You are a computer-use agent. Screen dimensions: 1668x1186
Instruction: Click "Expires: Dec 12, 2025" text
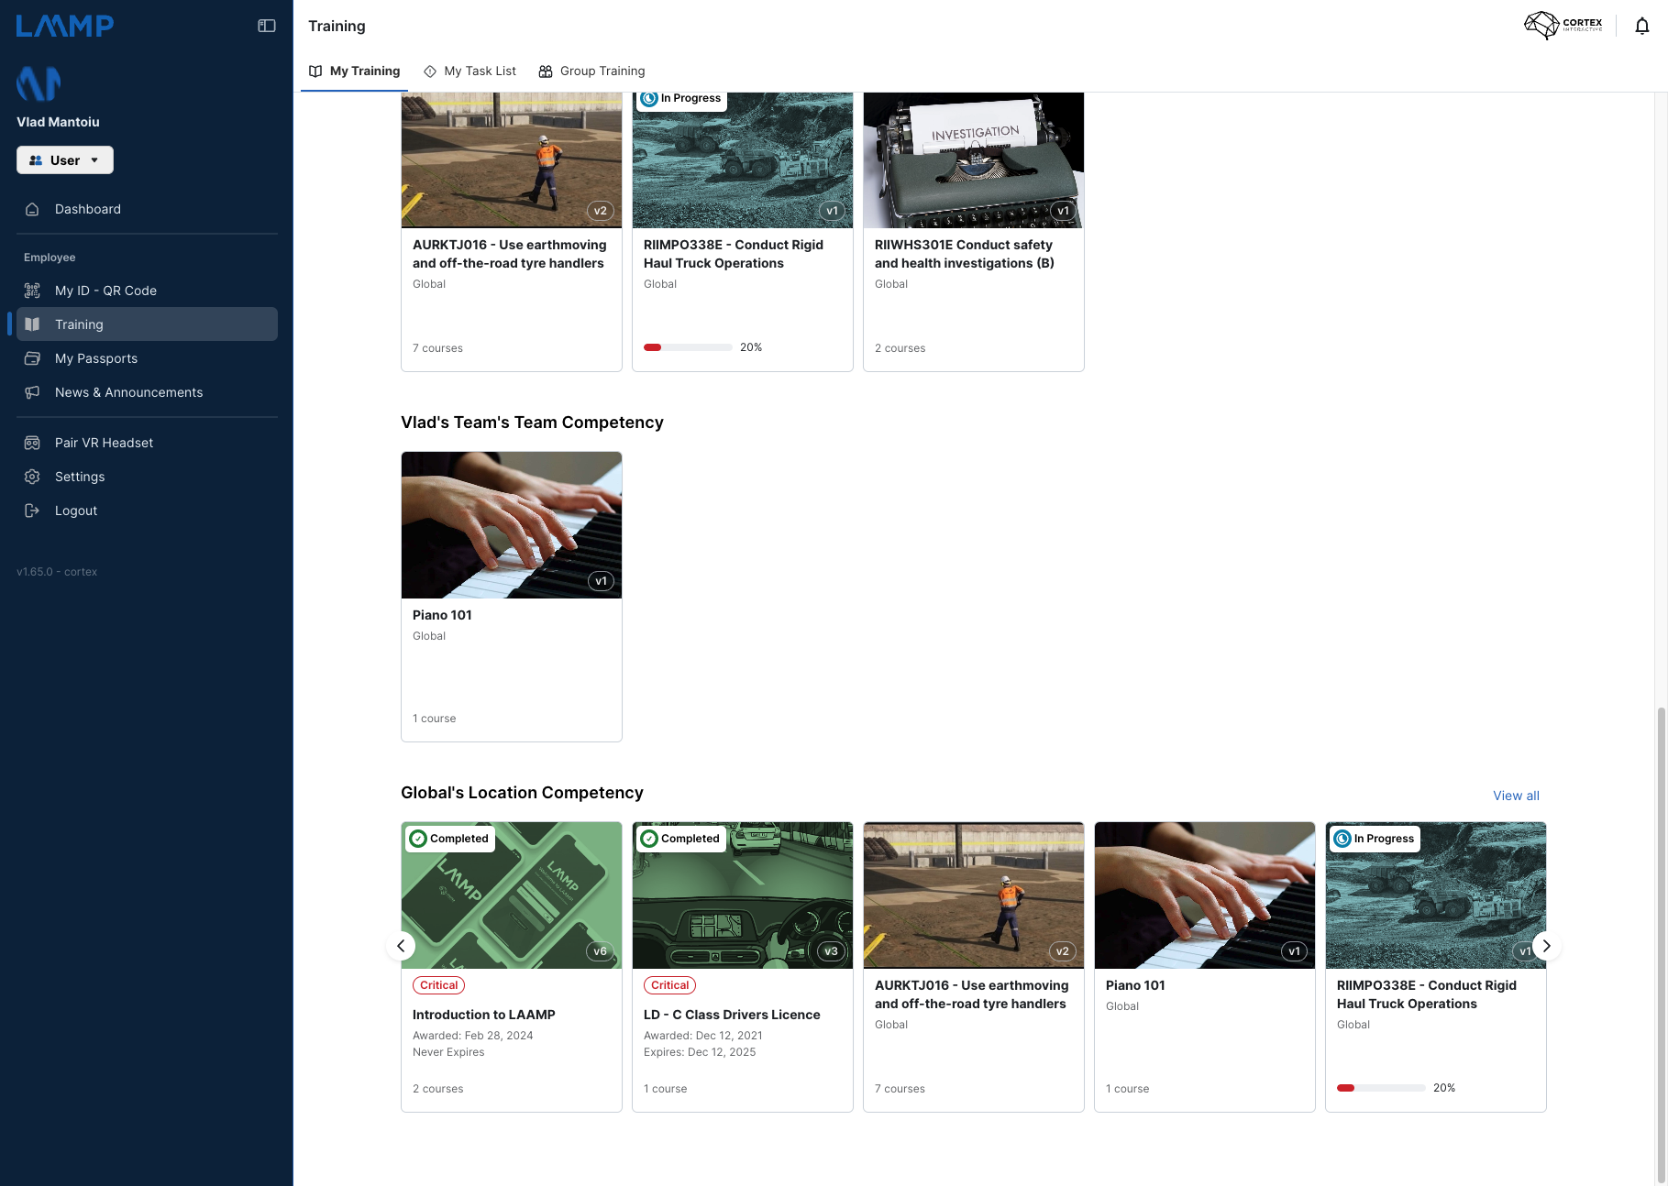(x=700, y=1052)
